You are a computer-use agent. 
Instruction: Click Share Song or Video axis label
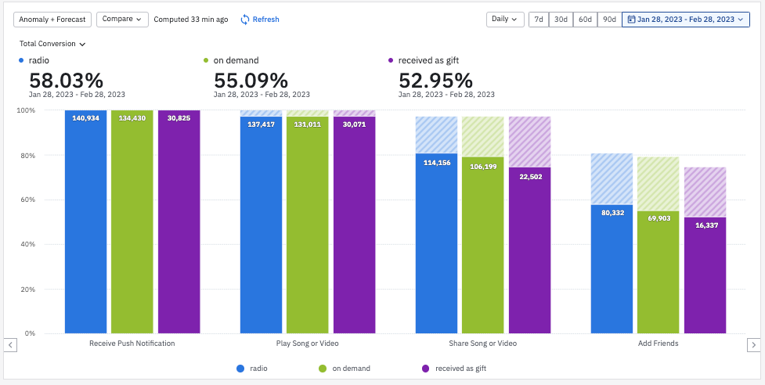click(x=483, y=343)
